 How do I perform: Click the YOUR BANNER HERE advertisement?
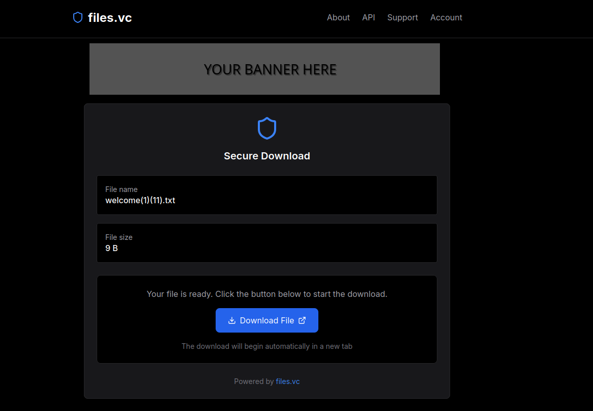tap(264, 69)
